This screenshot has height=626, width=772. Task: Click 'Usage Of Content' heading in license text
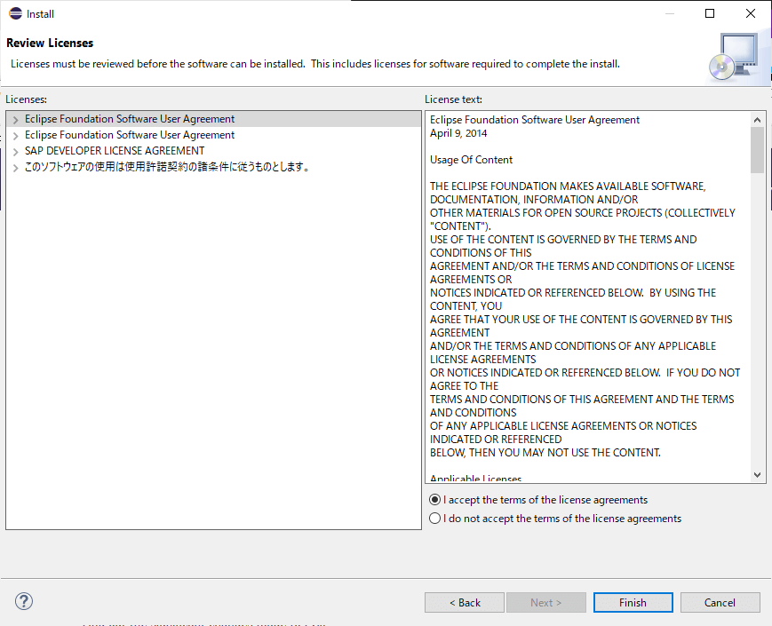471,160
